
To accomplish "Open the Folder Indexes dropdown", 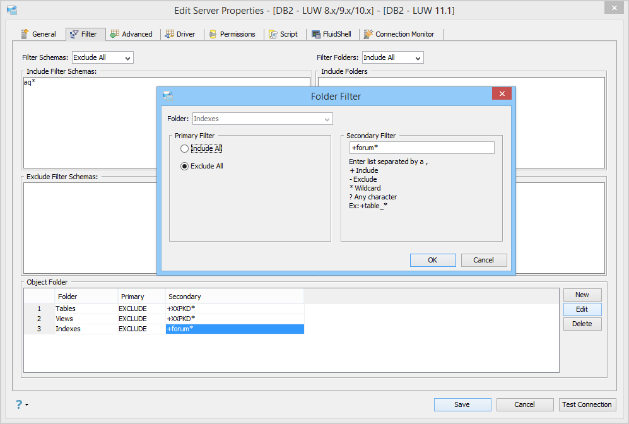I will (262, 119).
